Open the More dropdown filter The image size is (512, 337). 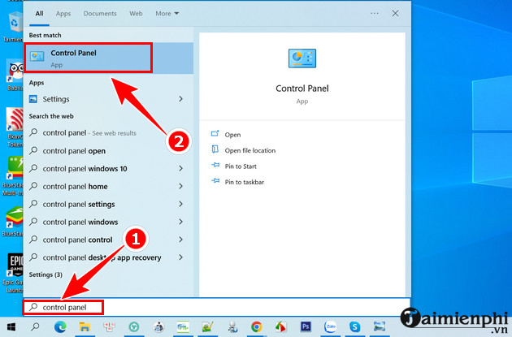[x=167, y=13]
